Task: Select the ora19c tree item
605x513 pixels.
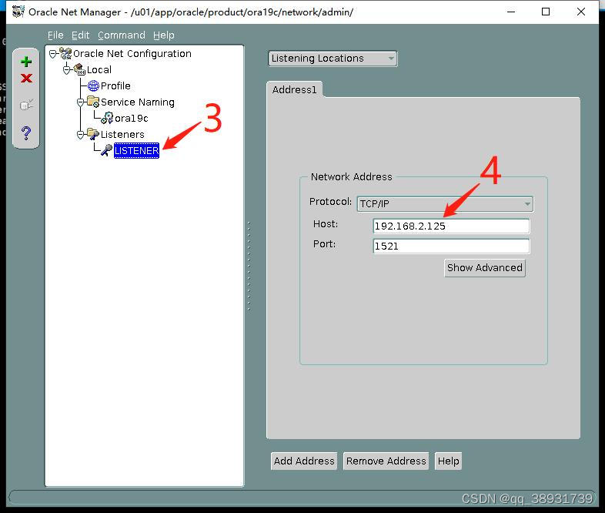Action: point(132,118)
